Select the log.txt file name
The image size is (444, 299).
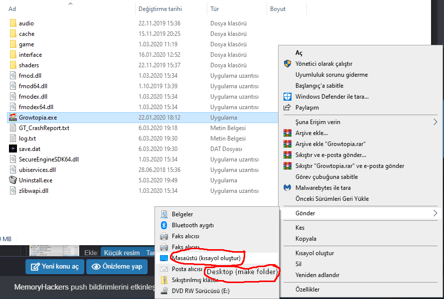click(x=27, y=139)
